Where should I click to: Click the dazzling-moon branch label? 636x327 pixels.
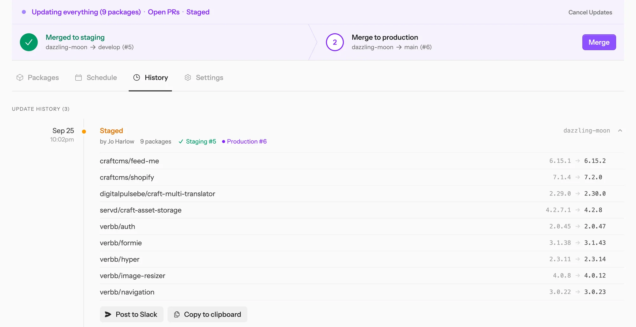[x=587, y=131]
